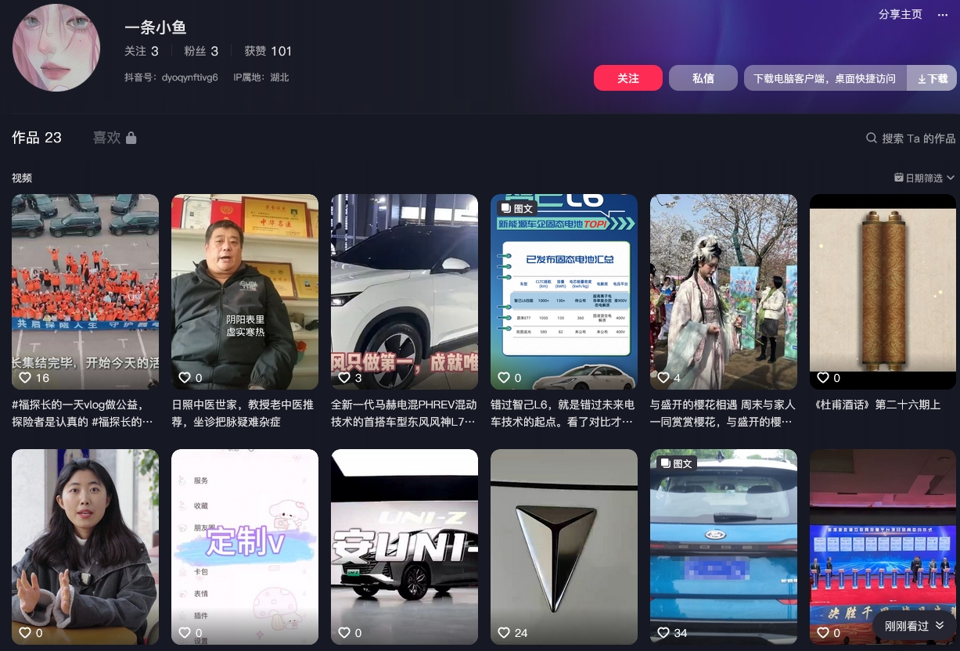
Task: Click heart icon on UNI-Z video
Action: [344, 633]
